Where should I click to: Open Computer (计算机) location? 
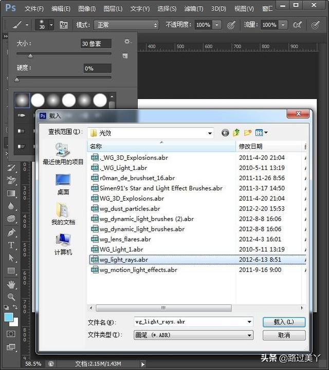(63, 244)
